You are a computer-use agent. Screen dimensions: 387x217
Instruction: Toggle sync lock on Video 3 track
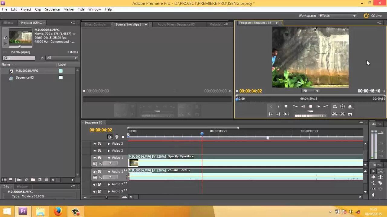(x=99, y=144)
